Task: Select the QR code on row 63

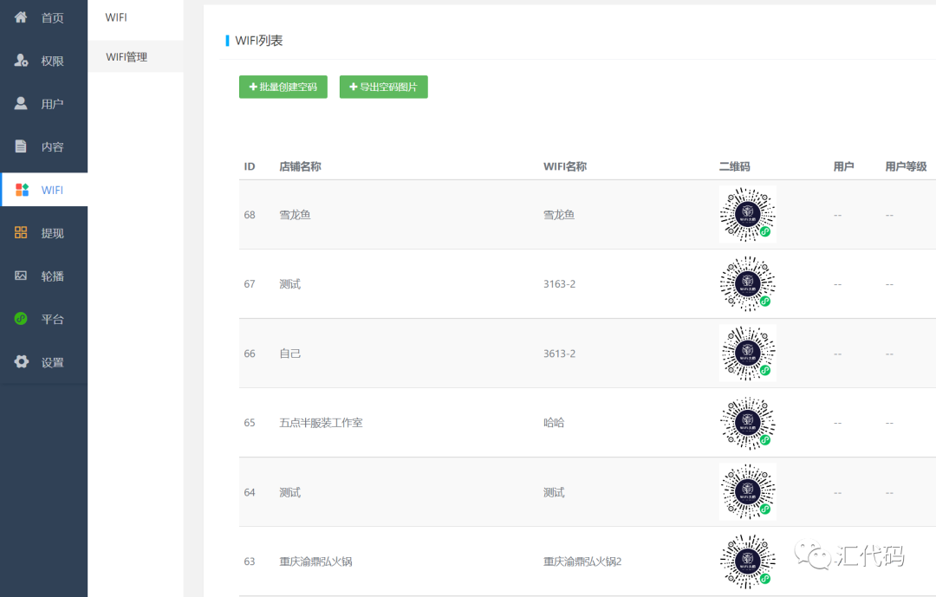Action: coord(747,561)
